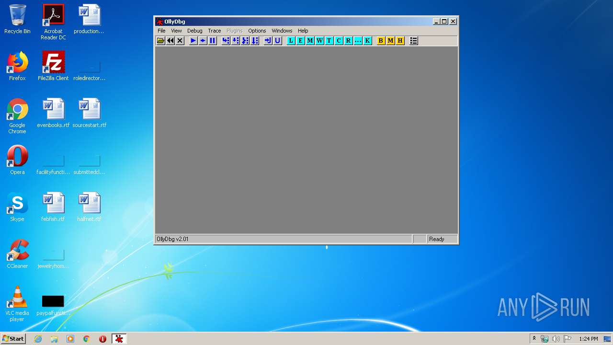The height and width of the screenshot is (345, 613).
Task: Open the Windows Start menu
Action: (x=13, y=339)
